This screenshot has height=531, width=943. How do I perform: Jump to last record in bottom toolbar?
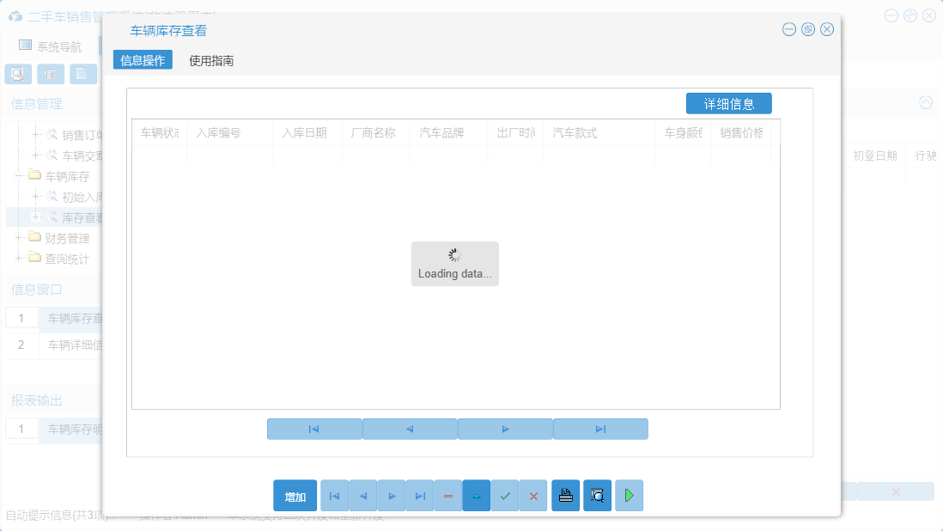pos(420,496)
